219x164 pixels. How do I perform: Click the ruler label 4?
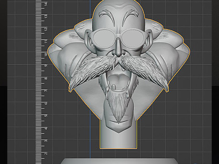point(46,128)
